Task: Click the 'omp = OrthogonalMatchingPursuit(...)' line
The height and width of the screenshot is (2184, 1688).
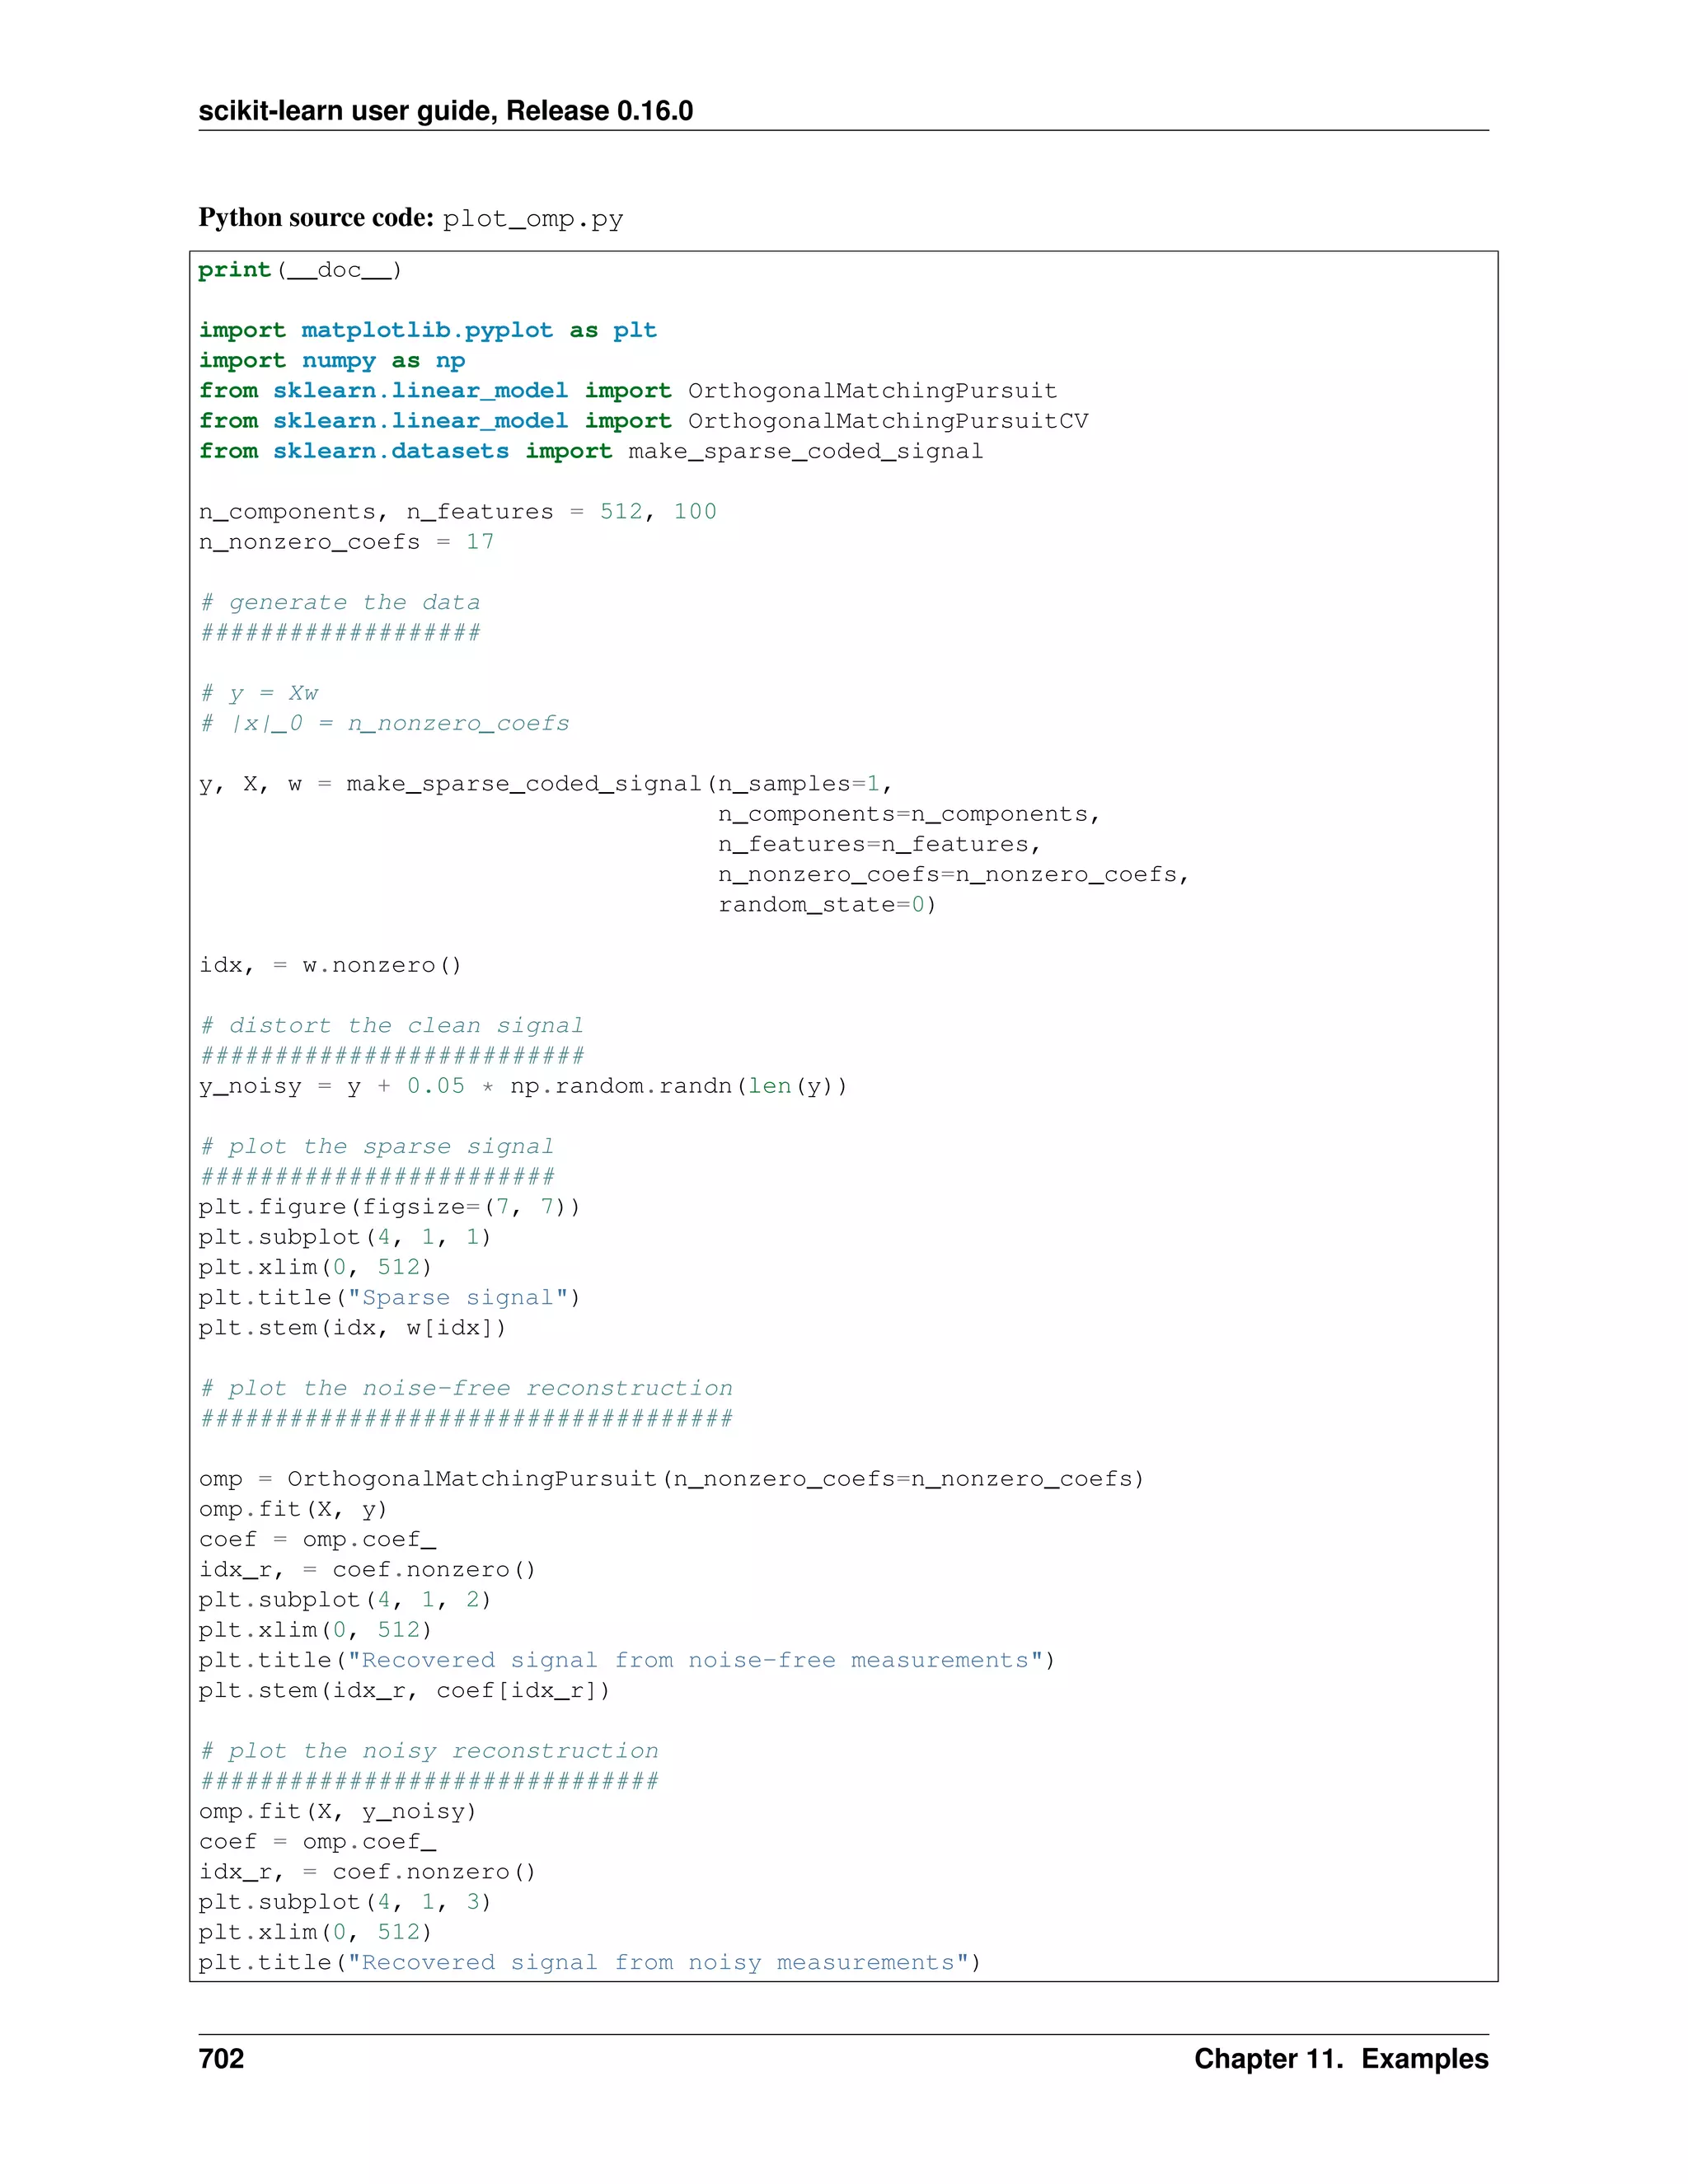Action: click(671, 1479)
